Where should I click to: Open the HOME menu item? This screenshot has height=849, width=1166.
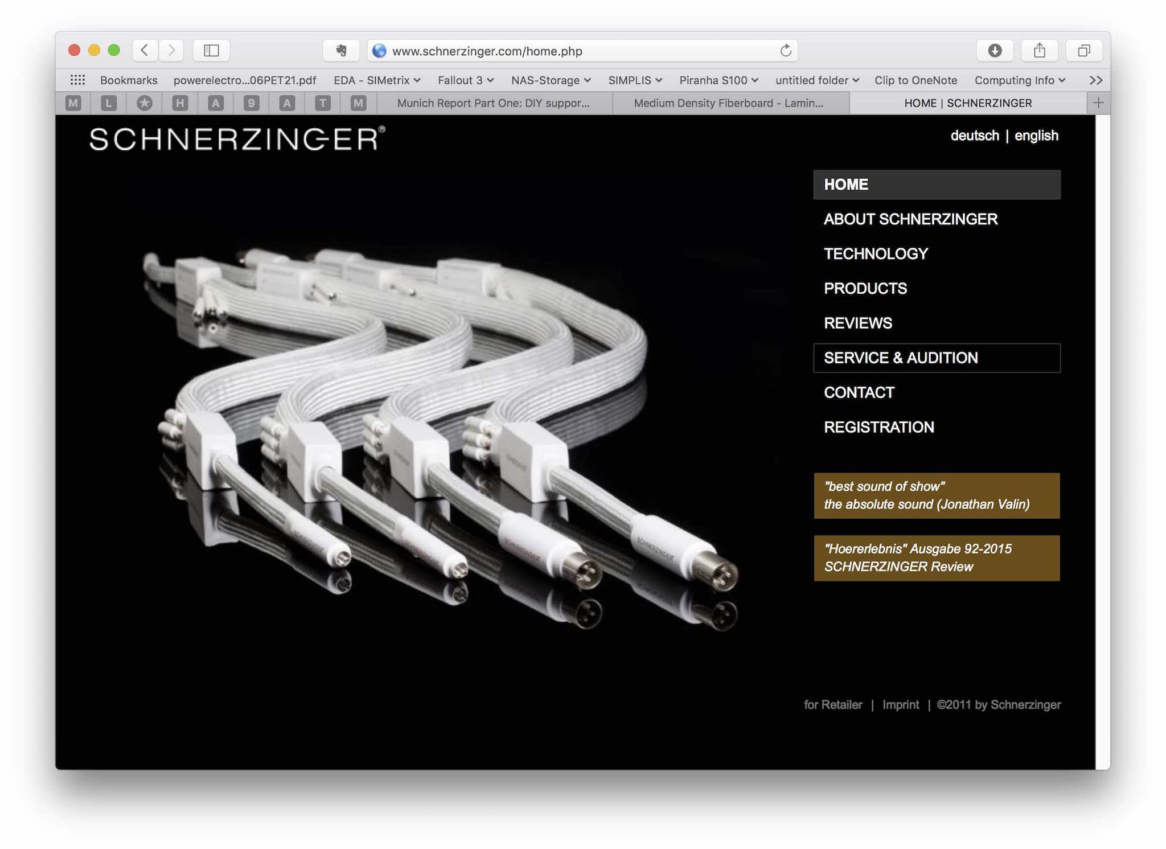[937, 184]
